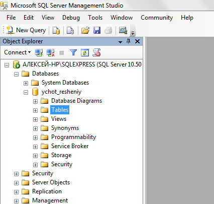The width and height of the screenshot is (214, 204).
Task: Select the Programmability tree item
Action: [x=73, y=137]
